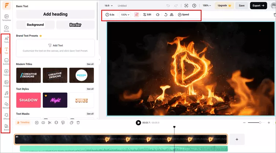Click the scissors cut tool in timeline

pos(50,123)
